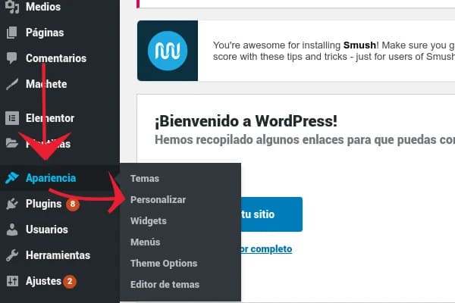Image resolution: width=455 pixels, height=303 pixels.
Task: Click the Elementor logo icon
Action: [x=12, y=118]
